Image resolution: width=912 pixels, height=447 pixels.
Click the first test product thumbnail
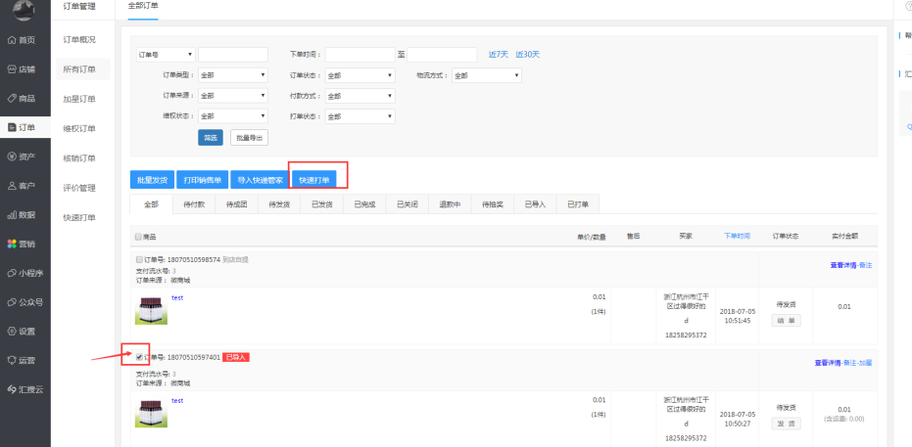point(151,309)
